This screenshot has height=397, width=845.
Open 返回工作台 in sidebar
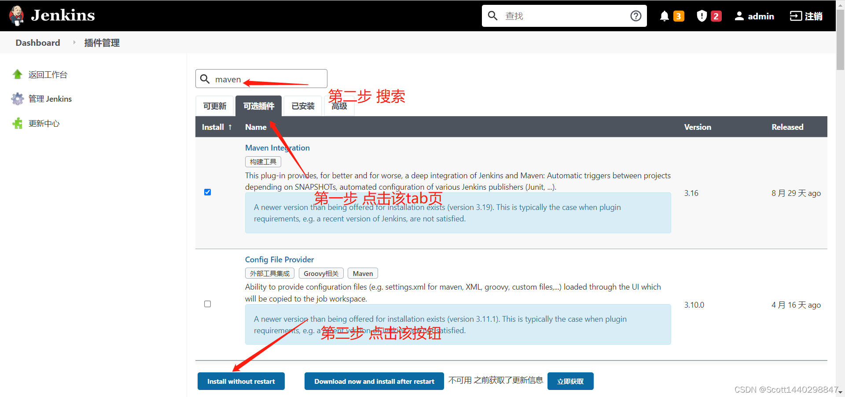(x=48, y=75)
